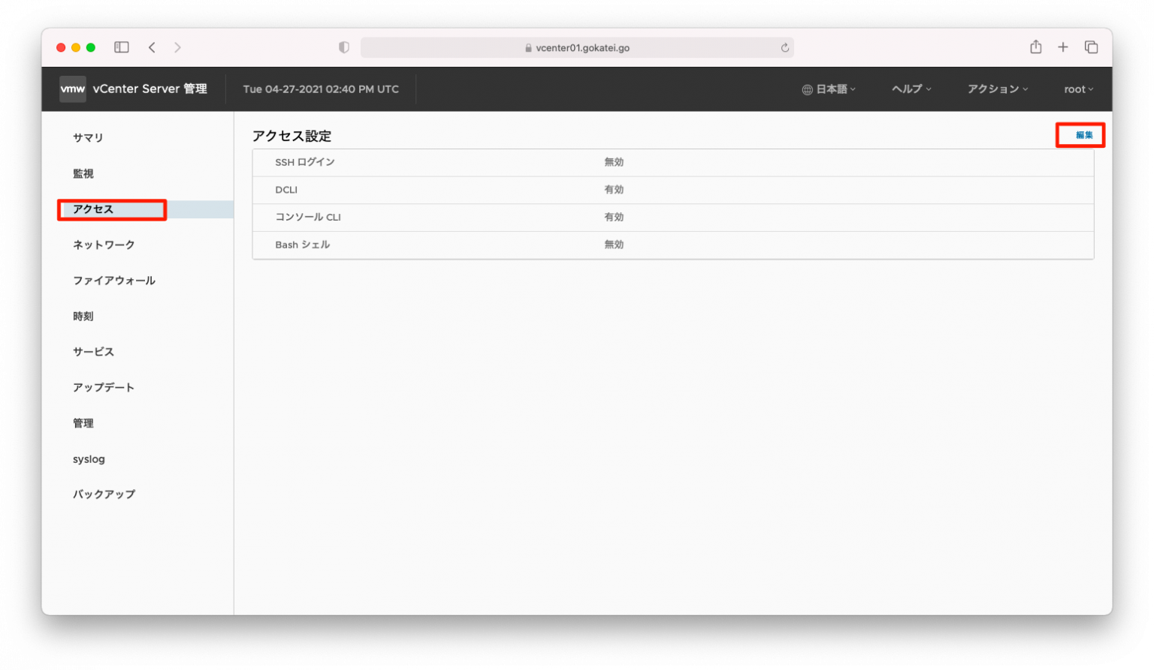Expand the root user dropdown
The height and width of the screenshot is (670, 1154).
[x=1078, y=89]
